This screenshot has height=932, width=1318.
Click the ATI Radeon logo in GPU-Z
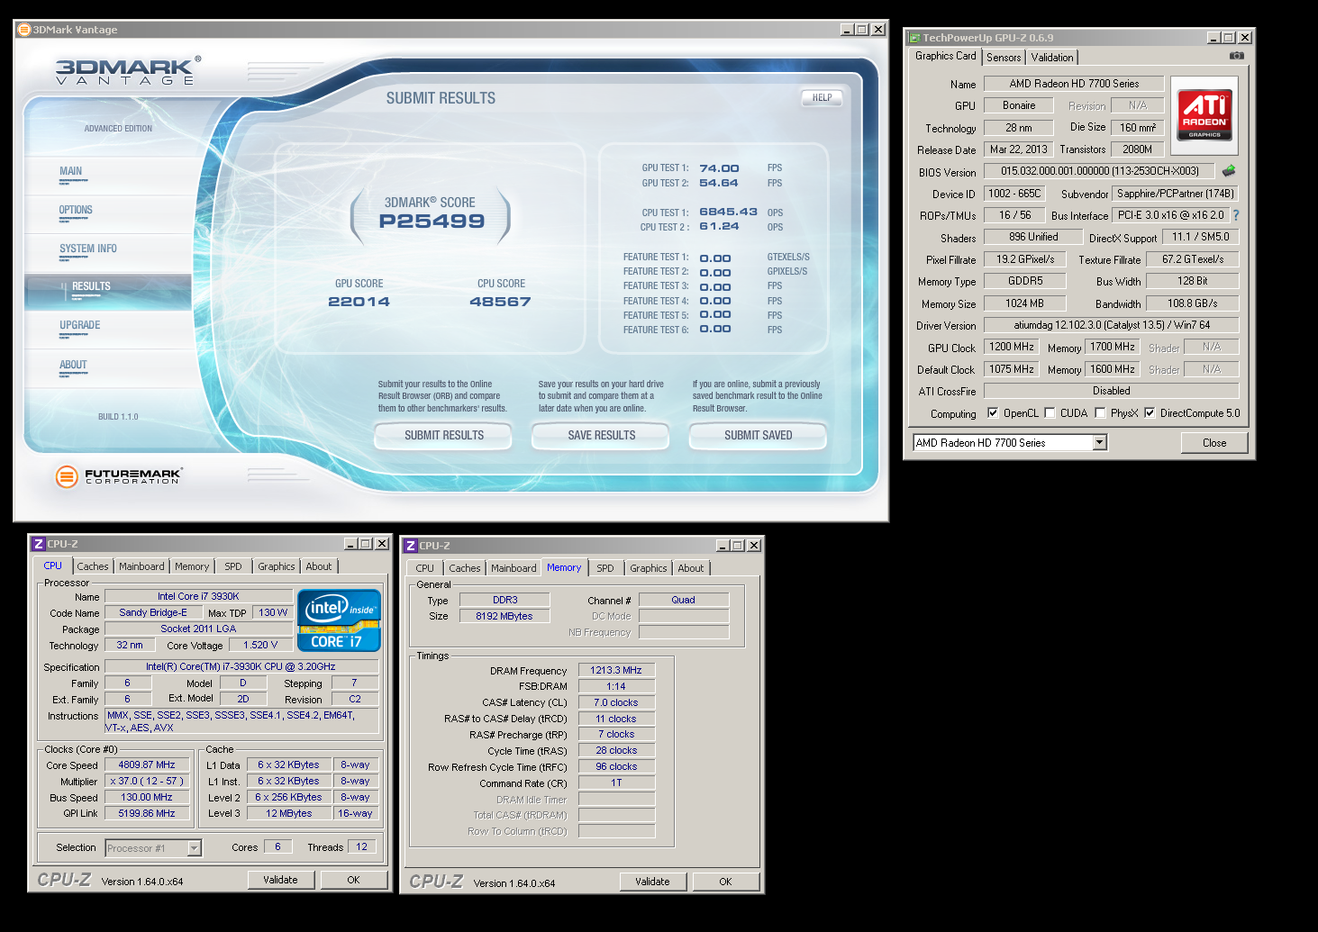click(x=1204, y=115)
